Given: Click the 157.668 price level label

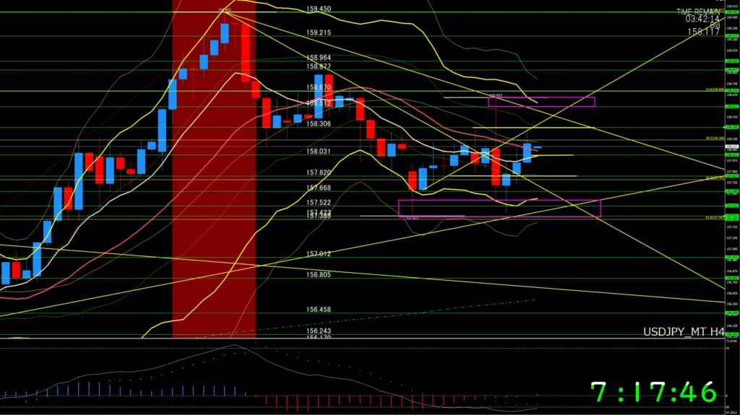Looking at the screenshot, I should coord(319,188).
